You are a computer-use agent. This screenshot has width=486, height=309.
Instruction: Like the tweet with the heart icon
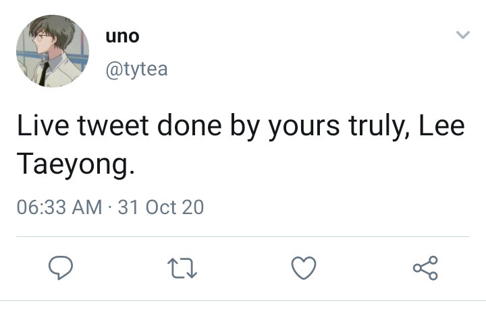(304, 267)
